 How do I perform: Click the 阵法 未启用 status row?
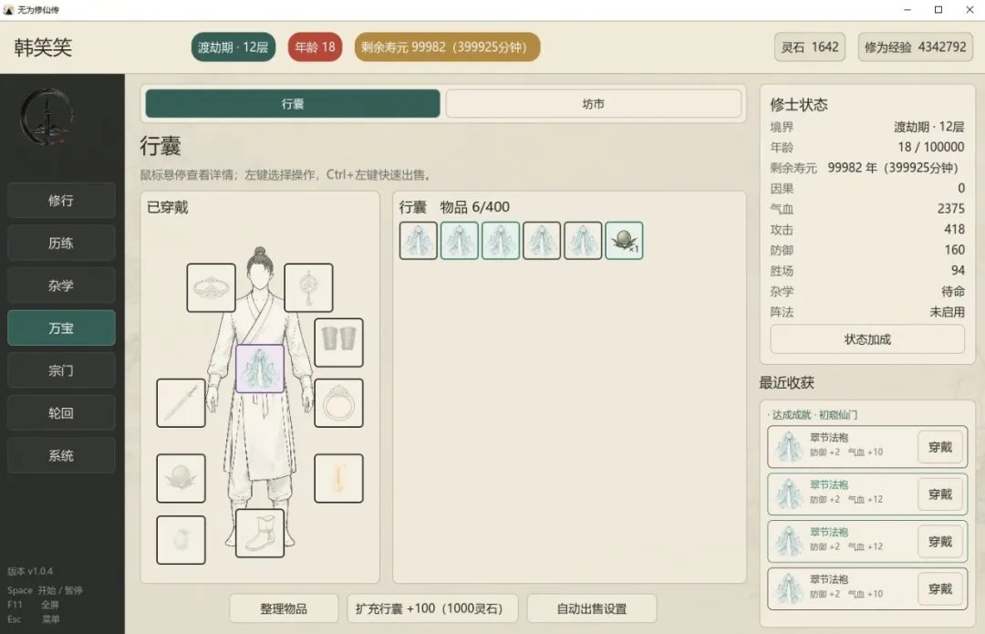[867, 312]
